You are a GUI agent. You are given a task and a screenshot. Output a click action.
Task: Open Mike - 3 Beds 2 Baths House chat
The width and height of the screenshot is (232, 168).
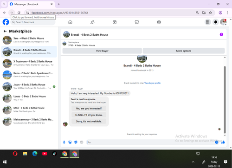tap(29, 110)
